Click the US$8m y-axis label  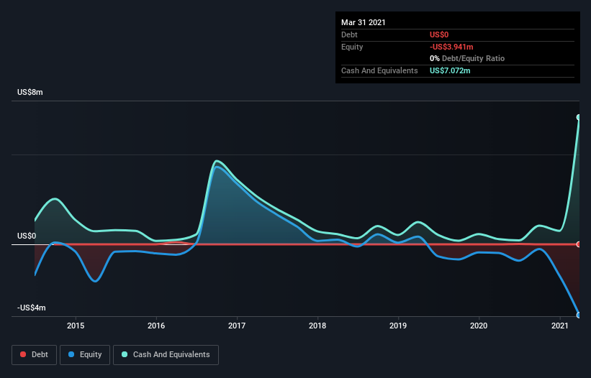30,92
